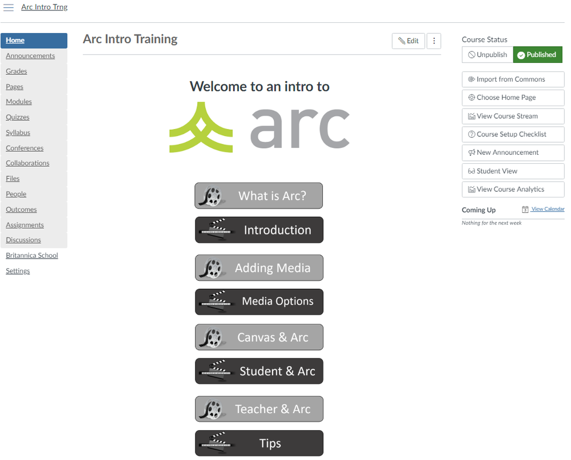Switch to Student View
Image resolution: width=571 pixels, height=460 pixels.
click(x=513, y=171)
